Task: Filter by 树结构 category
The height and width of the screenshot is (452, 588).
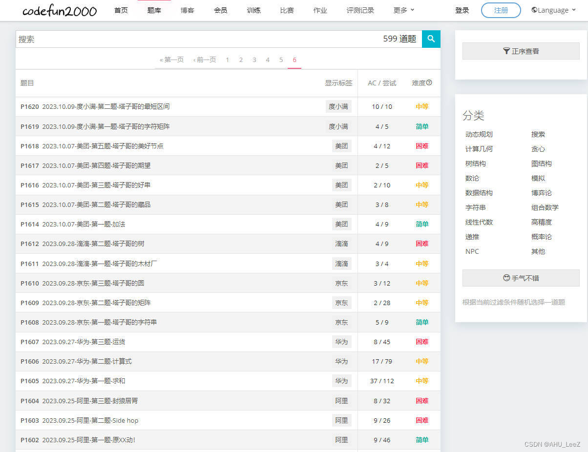Action: tap(476, 164)
